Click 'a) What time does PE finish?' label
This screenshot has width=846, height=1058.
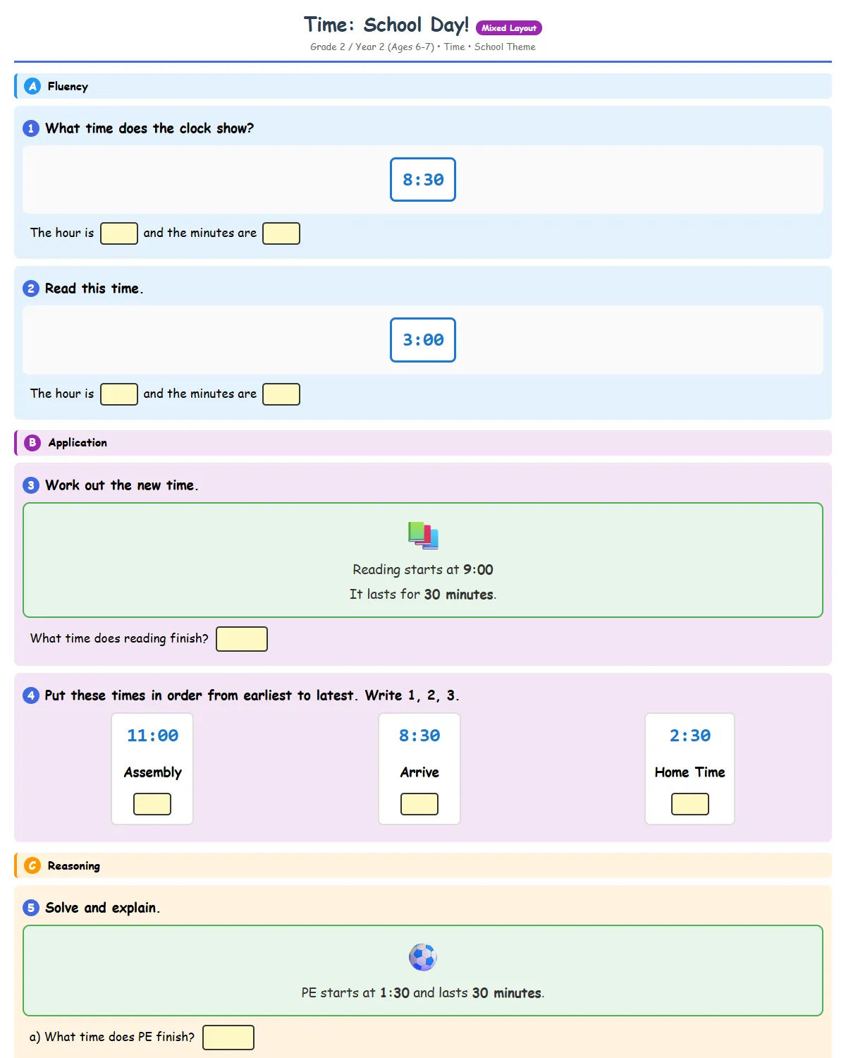[112, 1037]
